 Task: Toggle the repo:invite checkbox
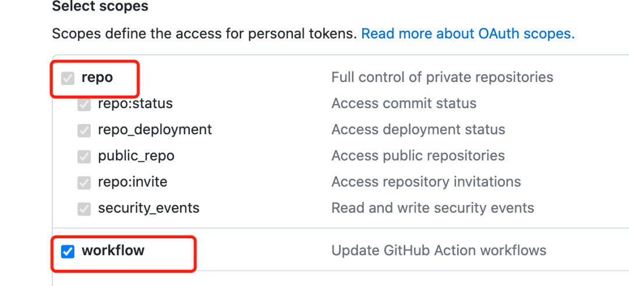[x=84, y=183]
